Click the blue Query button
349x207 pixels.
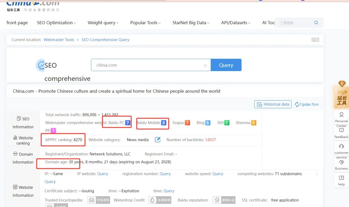tap(226, 65)
